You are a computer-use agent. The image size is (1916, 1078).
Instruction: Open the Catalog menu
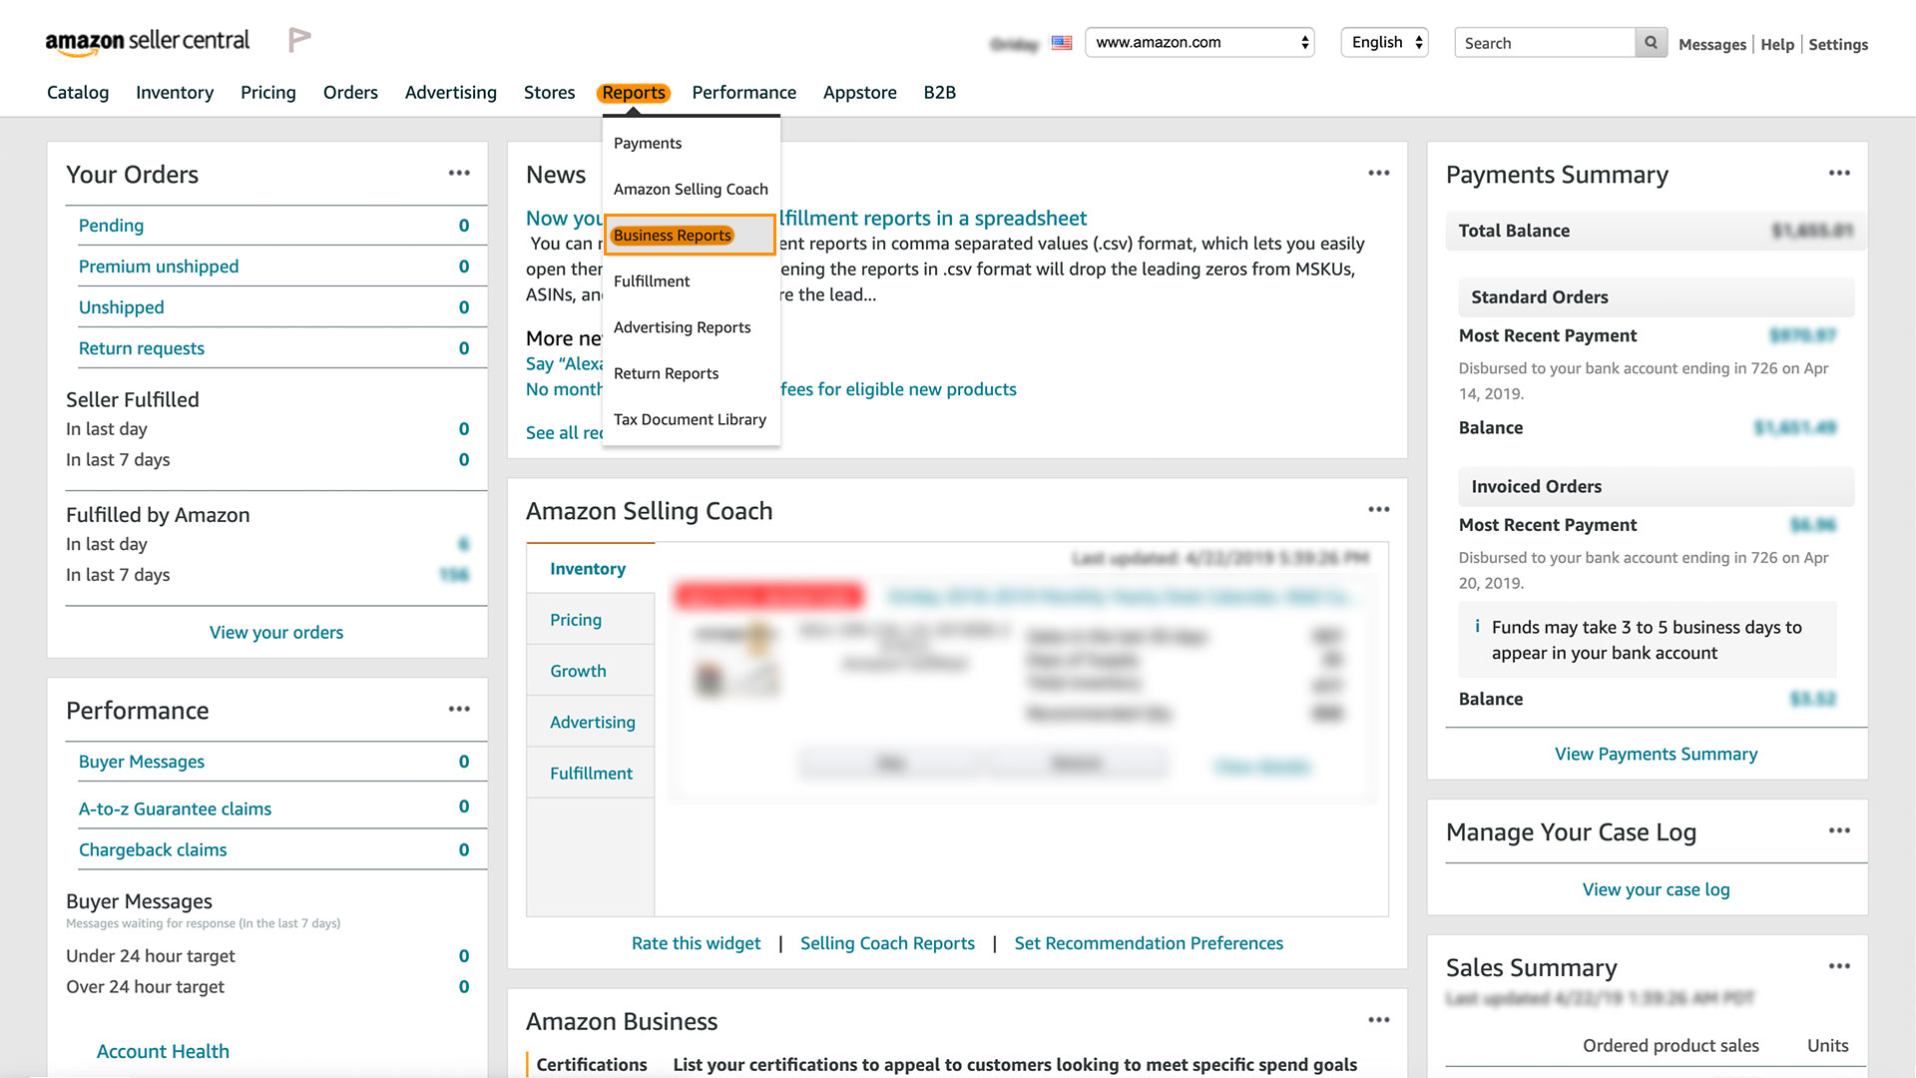[x=78, y=93]
